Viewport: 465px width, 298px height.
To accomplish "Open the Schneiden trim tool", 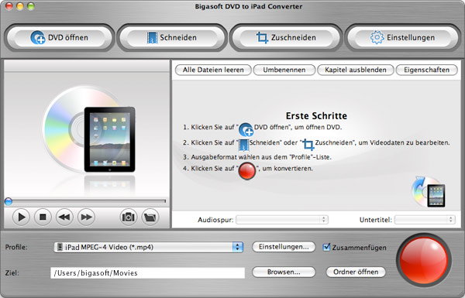I will pyautogui.click(x=172, y=38).
